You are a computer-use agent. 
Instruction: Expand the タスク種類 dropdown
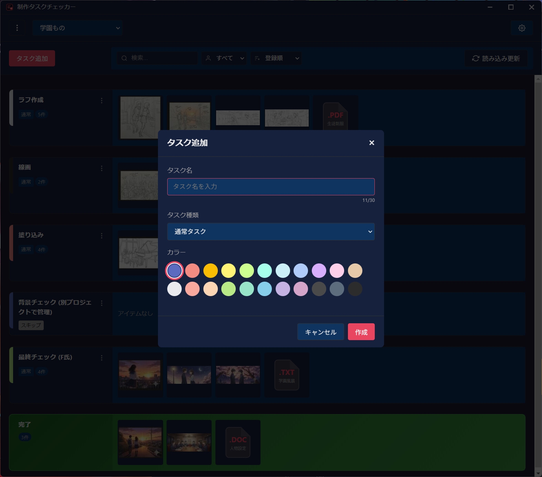coord(270,231)
